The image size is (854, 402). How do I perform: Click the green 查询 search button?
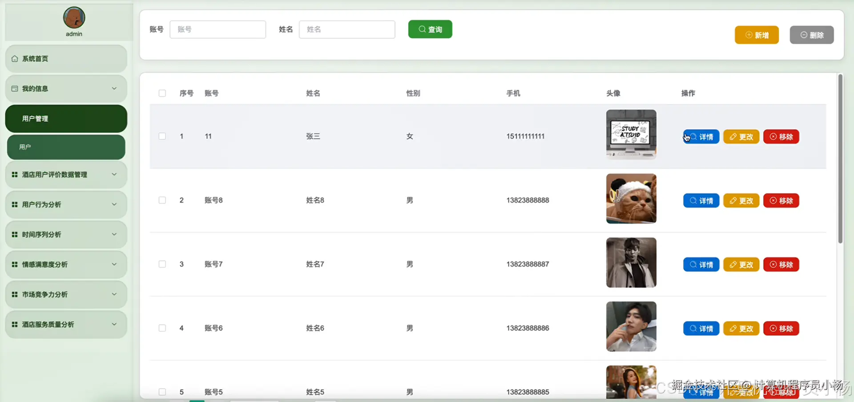pyautogui.click(x=430, y=29)
